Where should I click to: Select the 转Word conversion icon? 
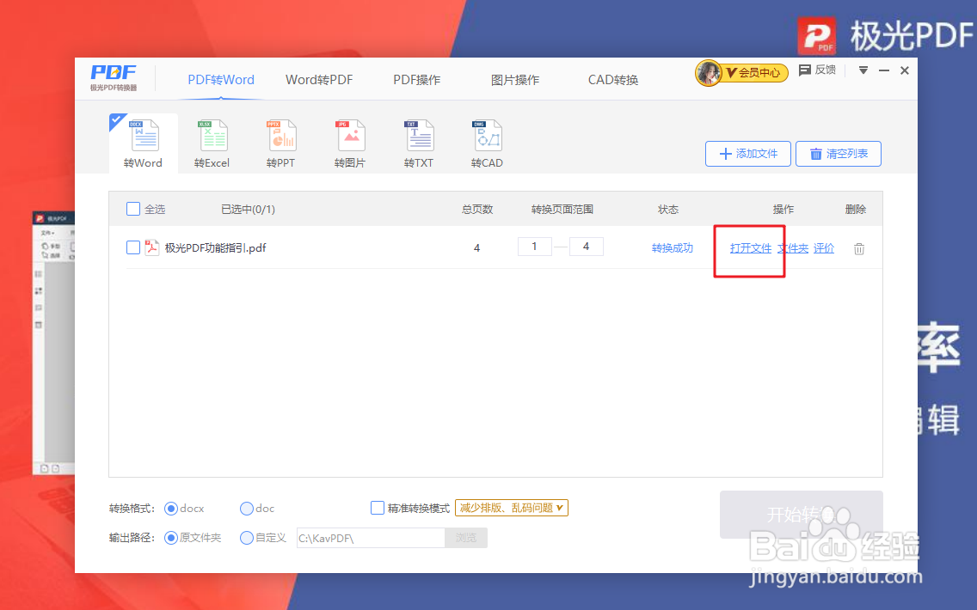144,143
